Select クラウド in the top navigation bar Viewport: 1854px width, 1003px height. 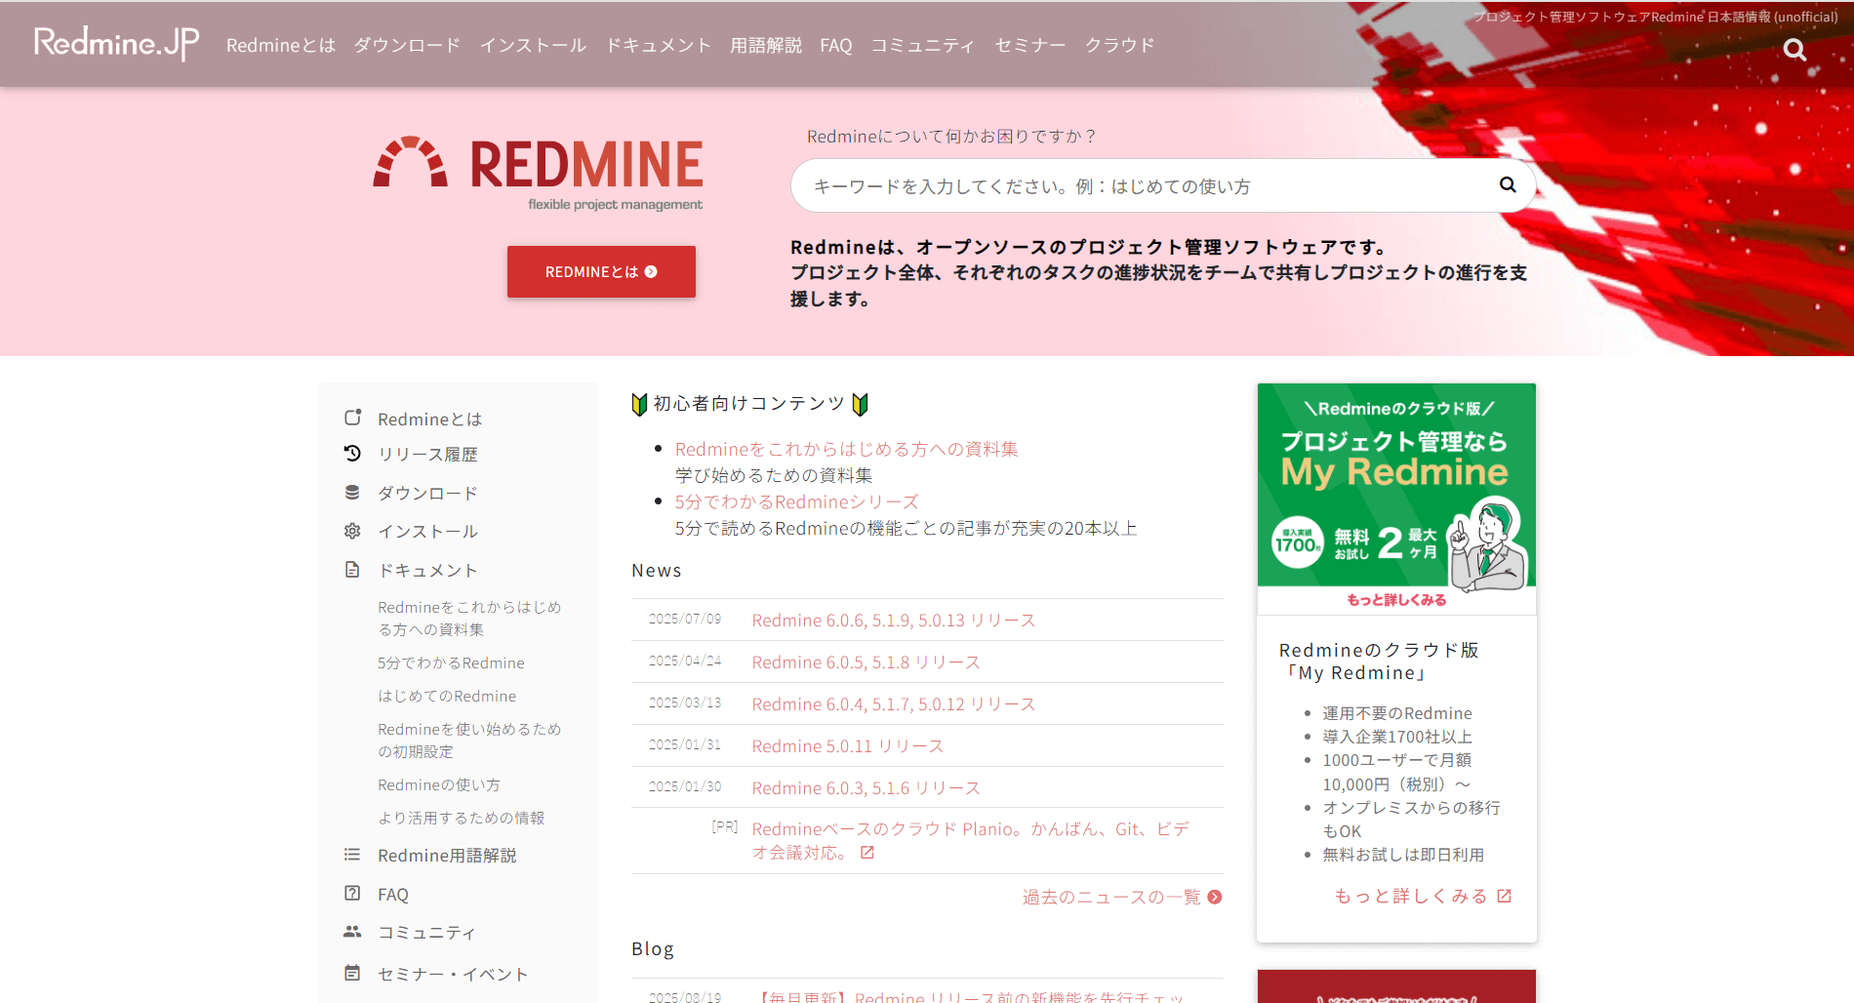(x=1119, y=46)
